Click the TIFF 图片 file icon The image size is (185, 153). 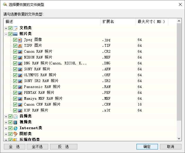[x=20, y=46]
